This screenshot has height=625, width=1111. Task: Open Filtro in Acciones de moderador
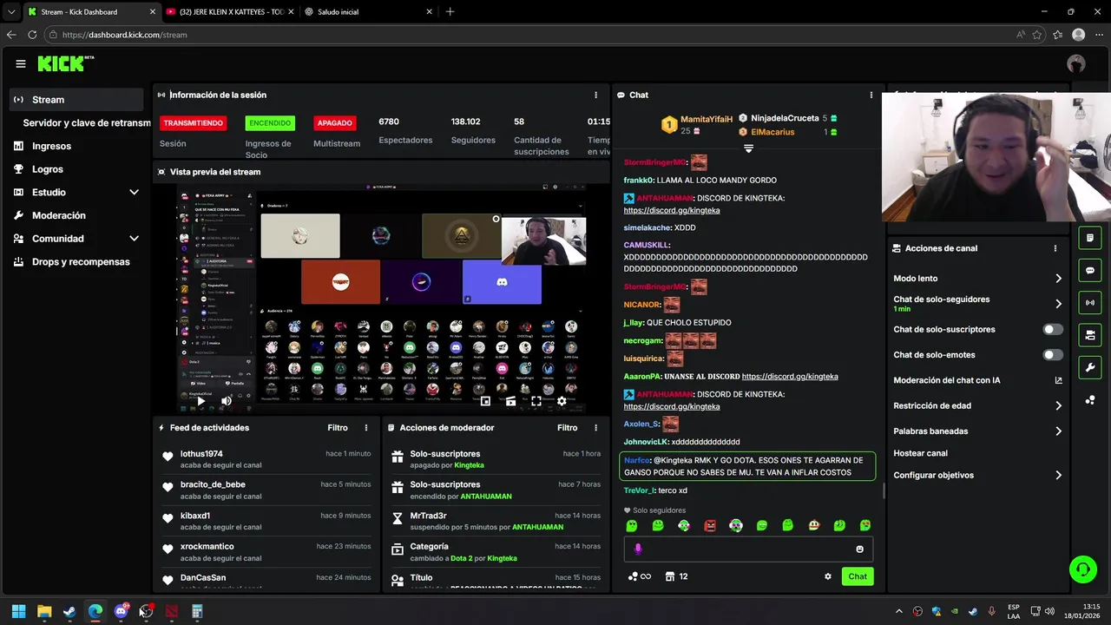click(567, 428)
